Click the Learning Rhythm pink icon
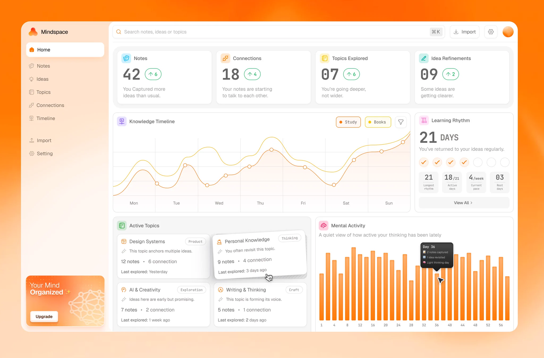Viewport: 544px width, 358px height. (424, 120)
